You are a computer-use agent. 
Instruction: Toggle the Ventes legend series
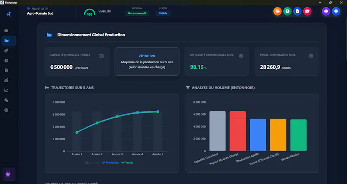128,163
